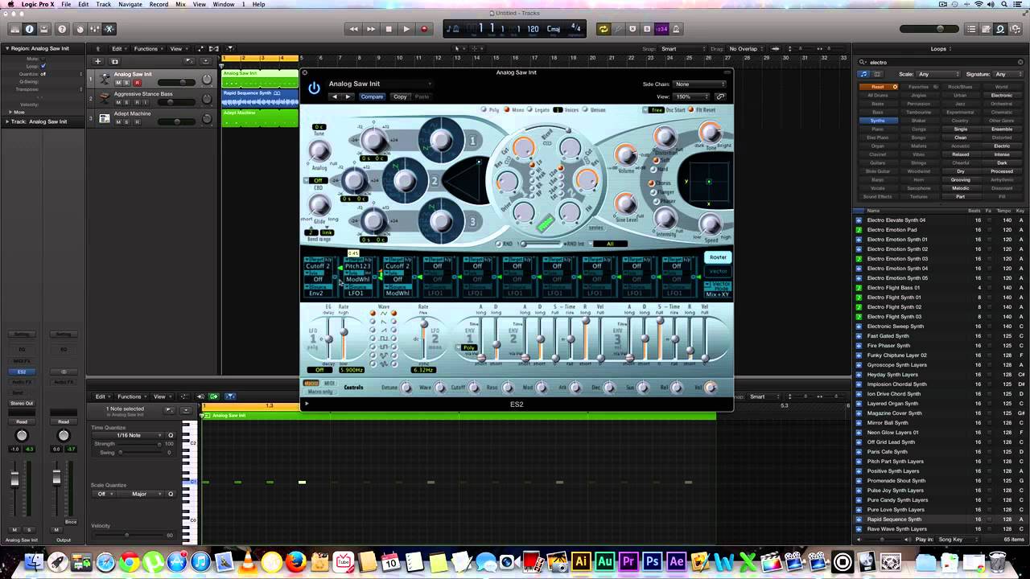Open the List Editors button
This screenshot has width=1030, height=579.
coord(971,29)
